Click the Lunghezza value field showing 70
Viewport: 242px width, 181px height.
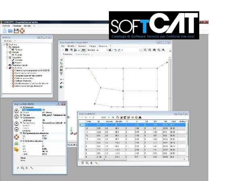54,120
